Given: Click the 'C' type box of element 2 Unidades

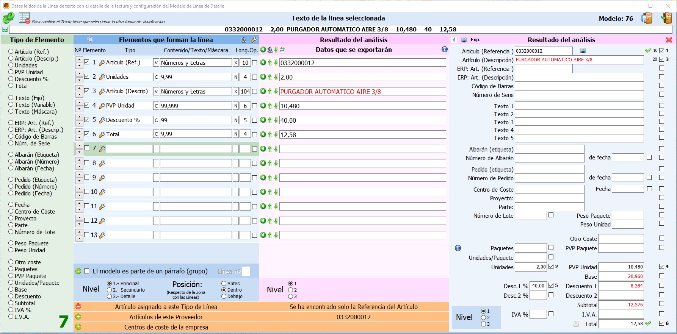Looking at the screenshot, I should [x=156, y=77].
